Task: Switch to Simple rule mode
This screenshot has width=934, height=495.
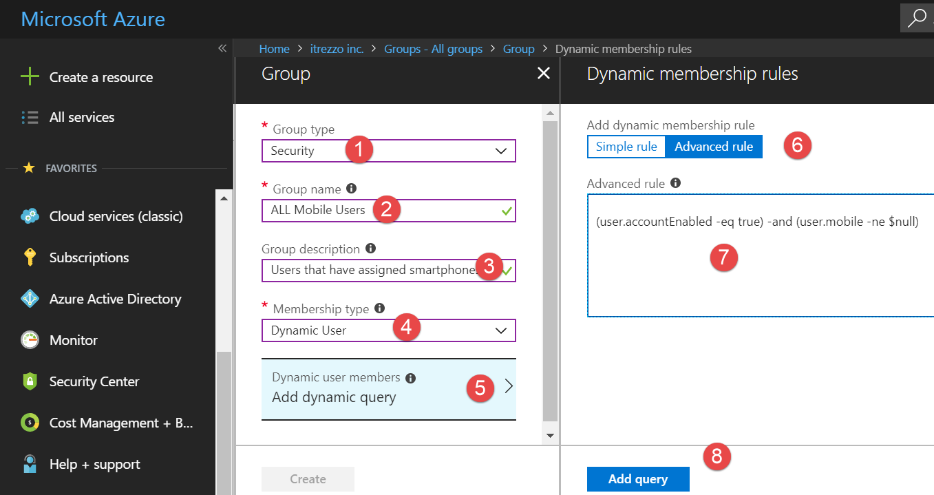Action: [x=626, y=147]
